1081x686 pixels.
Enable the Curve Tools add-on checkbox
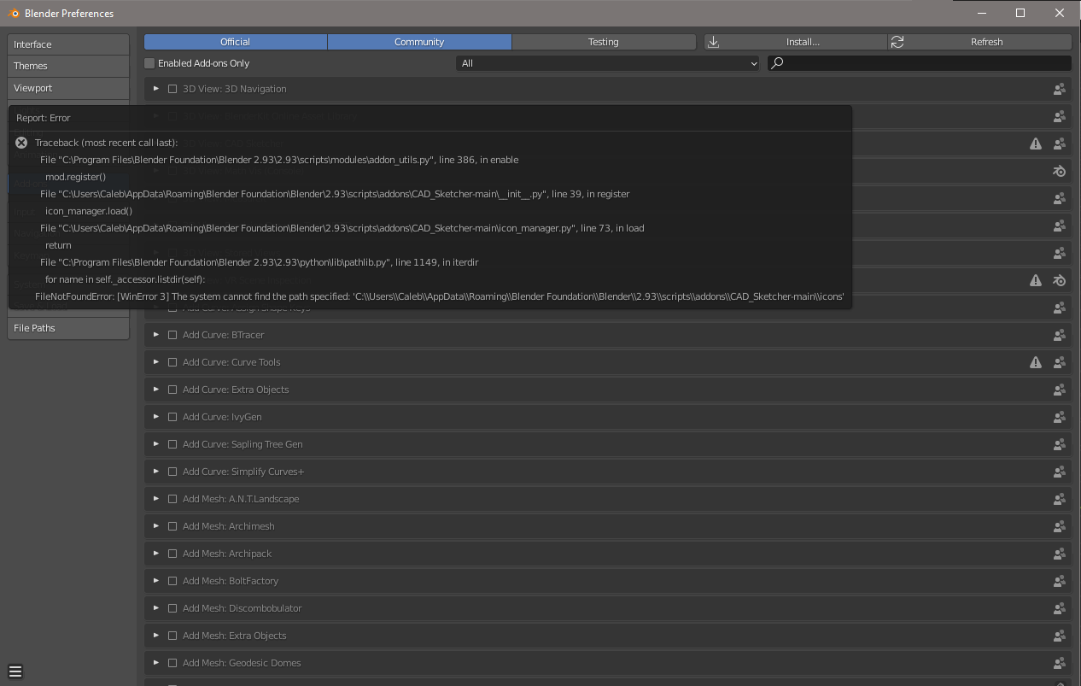click(x=172, y=362)
